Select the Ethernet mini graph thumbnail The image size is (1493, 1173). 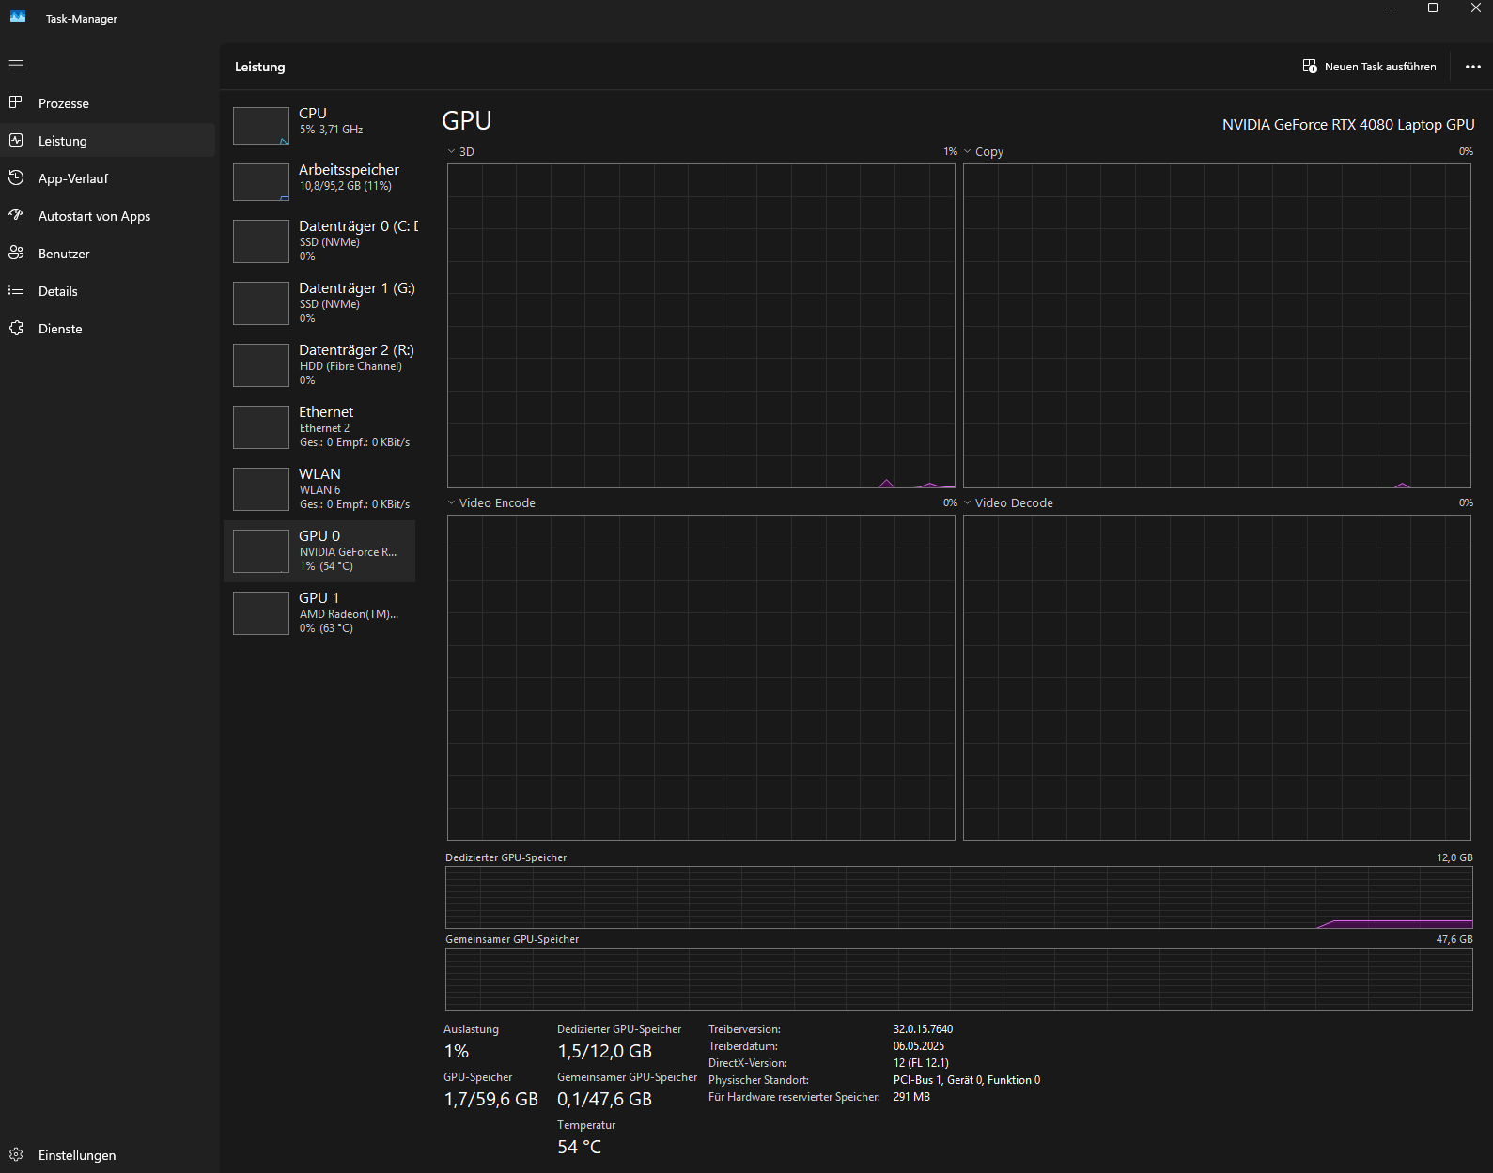[261, 427]
